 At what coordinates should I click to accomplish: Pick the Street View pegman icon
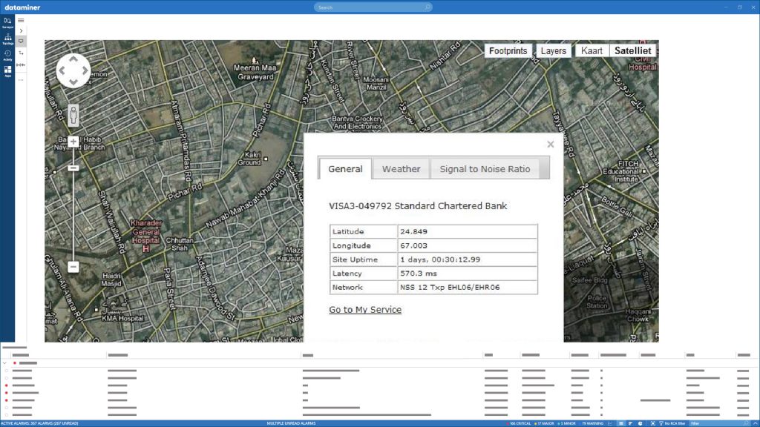73,115
